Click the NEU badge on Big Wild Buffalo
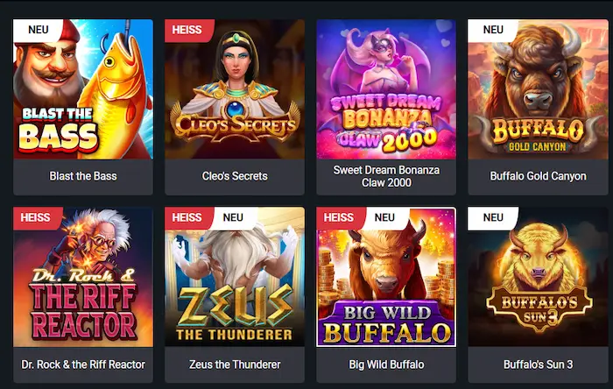This screenshot has width=613, height=389. pyautogui.click(x=384, y=218)
